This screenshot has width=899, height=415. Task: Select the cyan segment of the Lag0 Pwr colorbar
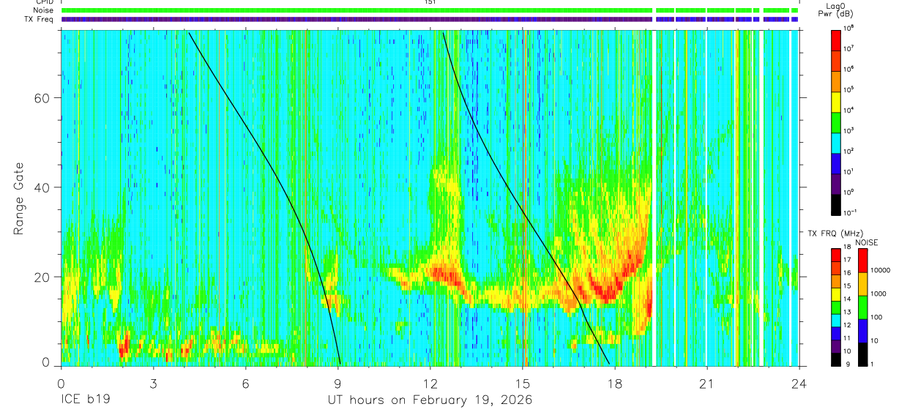pyautogui.click(x=835, y=143)
